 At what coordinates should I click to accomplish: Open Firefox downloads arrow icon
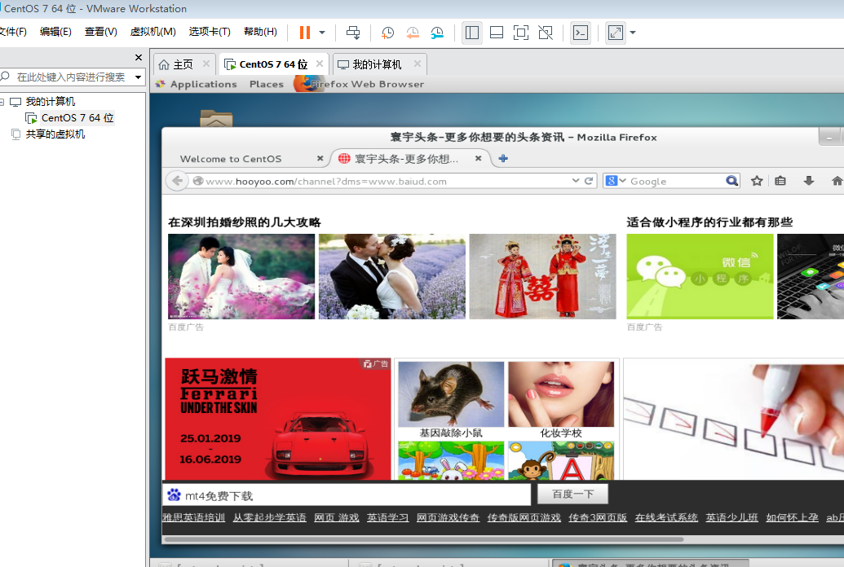pyautogui.click(x=808, y=181)
